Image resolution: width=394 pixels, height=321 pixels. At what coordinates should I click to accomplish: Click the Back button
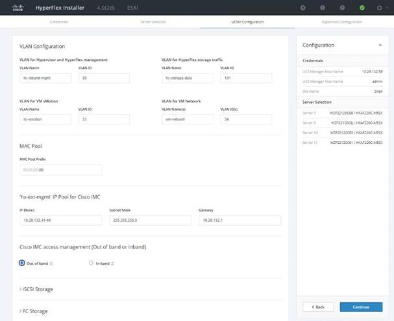pos(318,307)
